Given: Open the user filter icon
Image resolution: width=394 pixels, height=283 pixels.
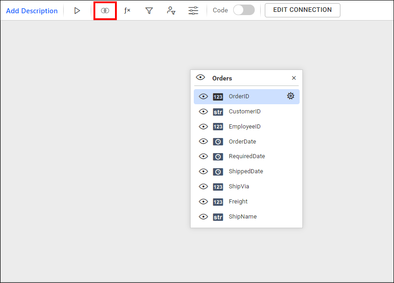Looking at the screenshot, I should pos(171,11).
